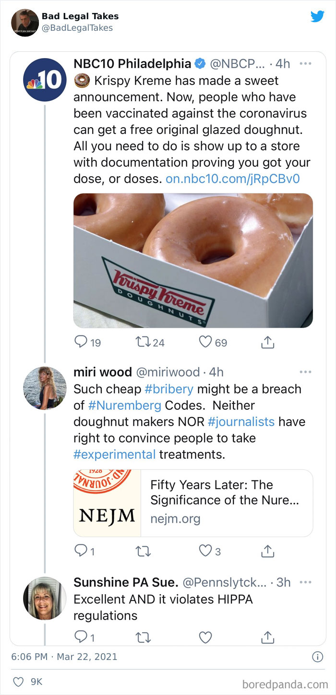The width and height of the screenshot is (336, 695).
Task: Toggle like on Sunshine PA Sue's reply heart
Action: pyautogui.click(x=205, y=635)
